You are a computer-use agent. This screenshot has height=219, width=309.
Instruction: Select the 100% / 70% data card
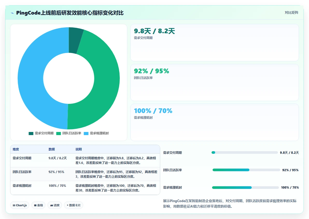(x=215, y=122)
